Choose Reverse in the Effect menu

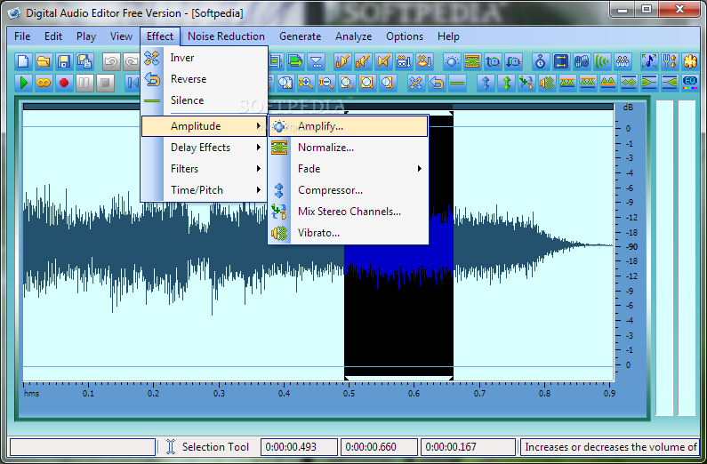tap(205, 79)
